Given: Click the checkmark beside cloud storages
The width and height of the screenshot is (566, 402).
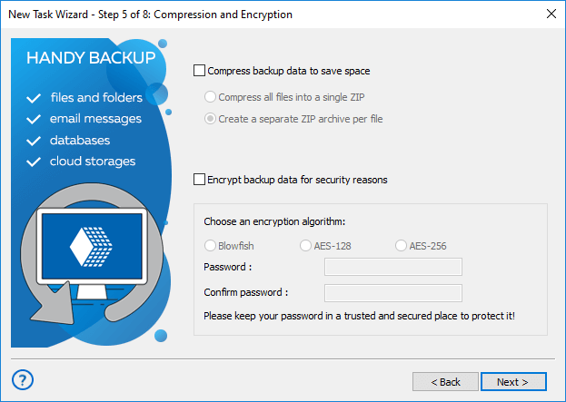Looking at the screenshot, I should pyautogui.click(x=35, y=162).
